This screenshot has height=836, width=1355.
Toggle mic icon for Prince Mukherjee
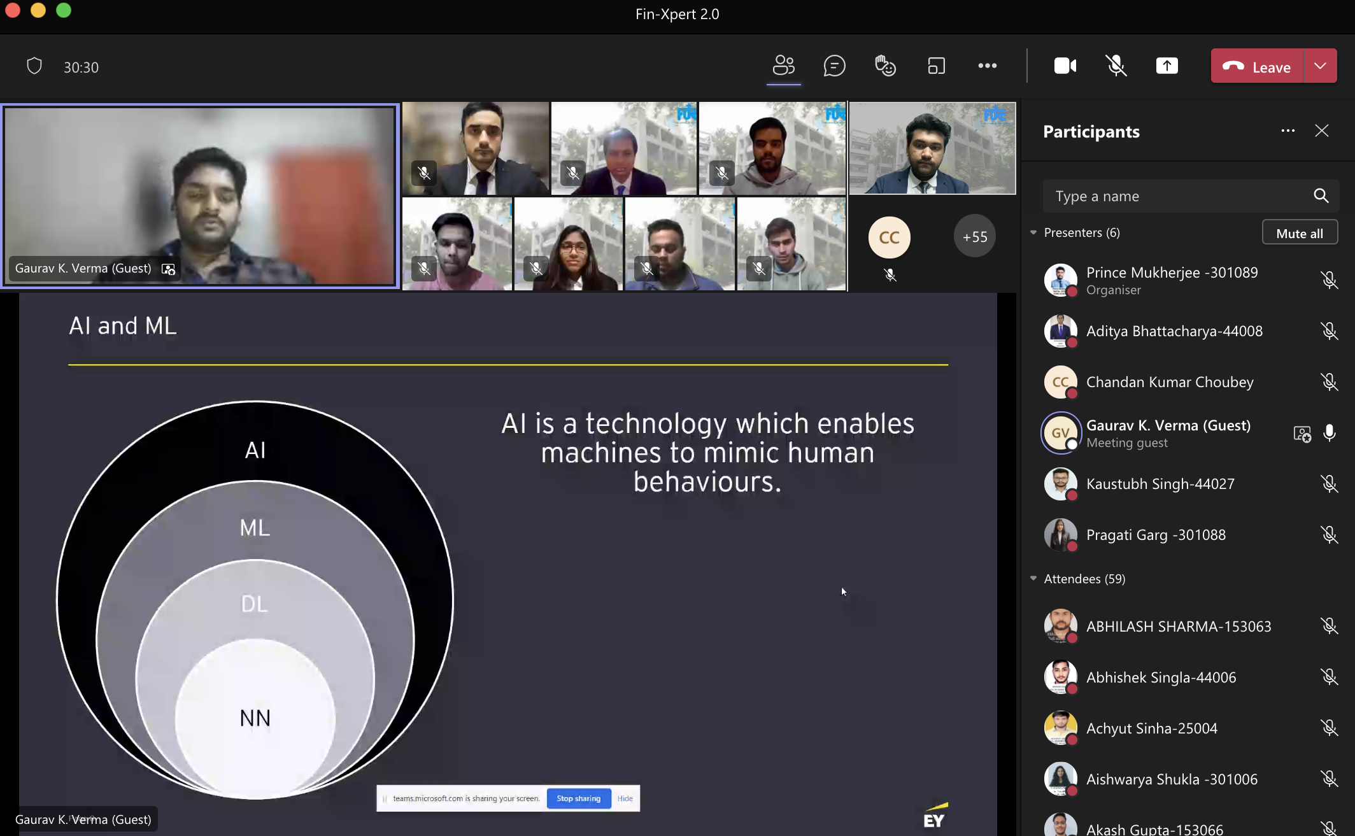pos(1330,280)
